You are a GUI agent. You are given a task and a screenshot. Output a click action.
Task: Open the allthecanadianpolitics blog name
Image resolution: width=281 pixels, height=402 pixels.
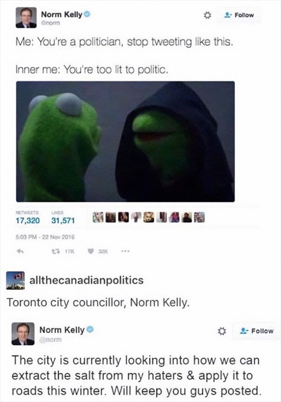[87, 280]
